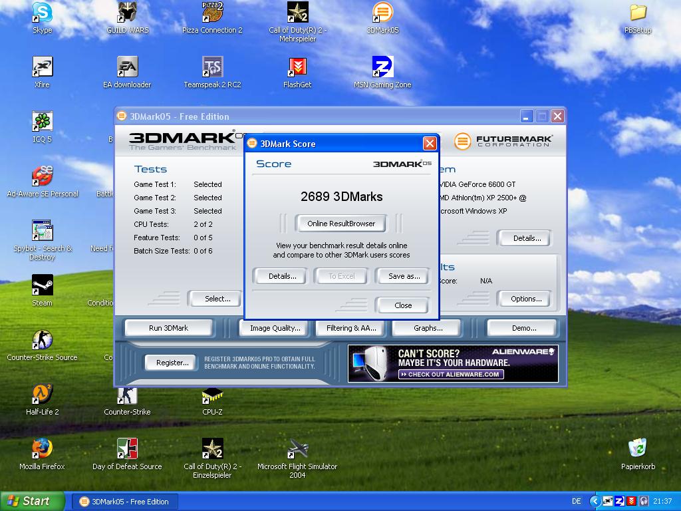Viewport: 681px width, 511px height.
Task: Click the Check Out Alienware.com banner link
Action: click(451, 374)
